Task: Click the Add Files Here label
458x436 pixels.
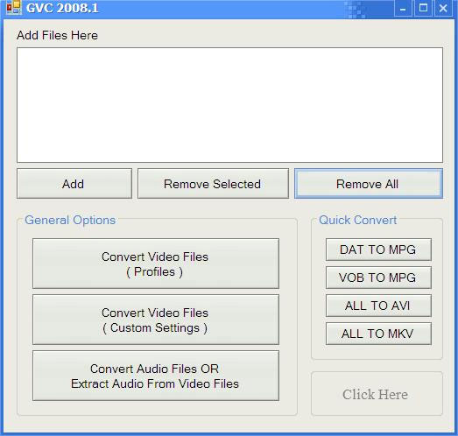Action: (57, 35)
